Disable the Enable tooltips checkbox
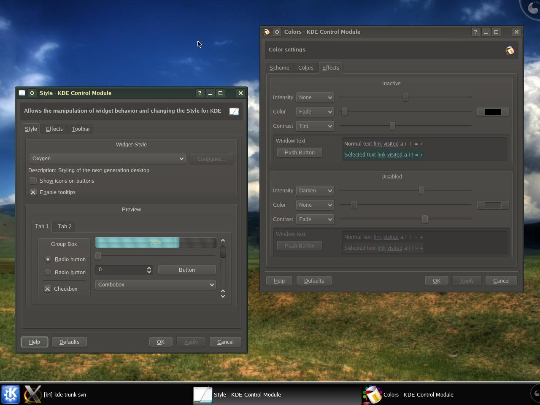540x405 pixels. [33, 192]
